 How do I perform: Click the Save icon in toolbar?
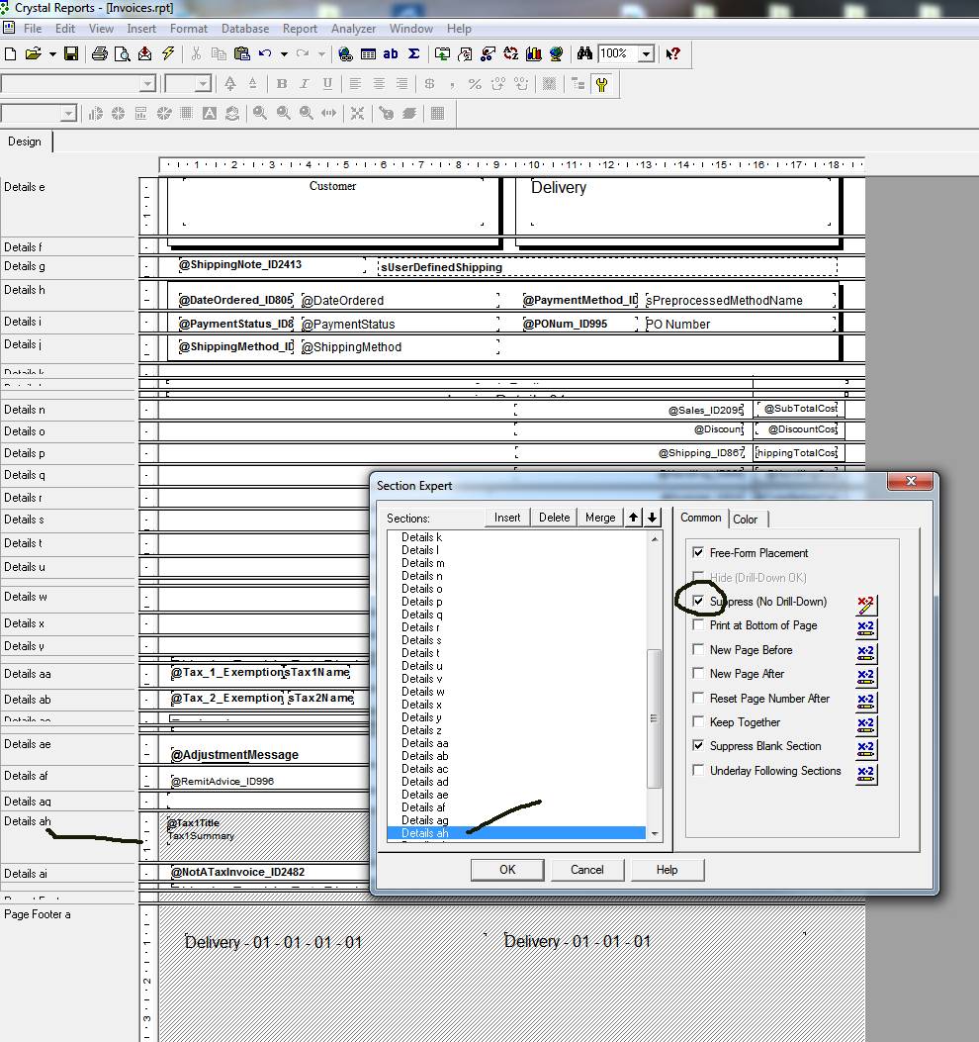(x=71, y=54)
